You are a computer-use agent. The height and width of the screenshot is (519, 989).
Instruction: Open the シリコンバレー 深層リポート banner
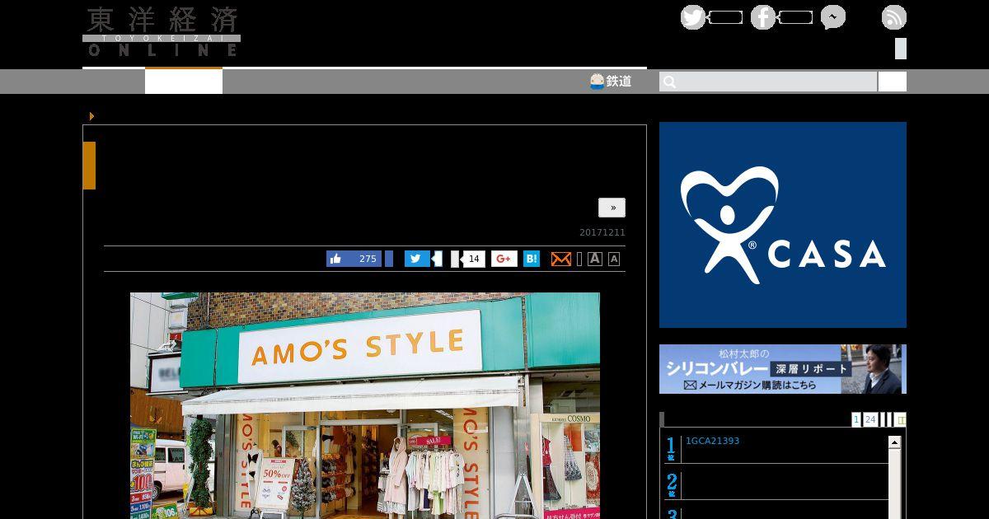[x=783, y=369]
